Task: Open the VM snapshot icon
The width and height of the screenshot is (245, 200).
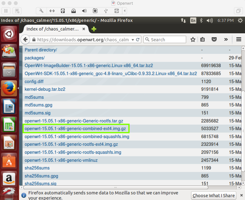Action: pos(17,11)
